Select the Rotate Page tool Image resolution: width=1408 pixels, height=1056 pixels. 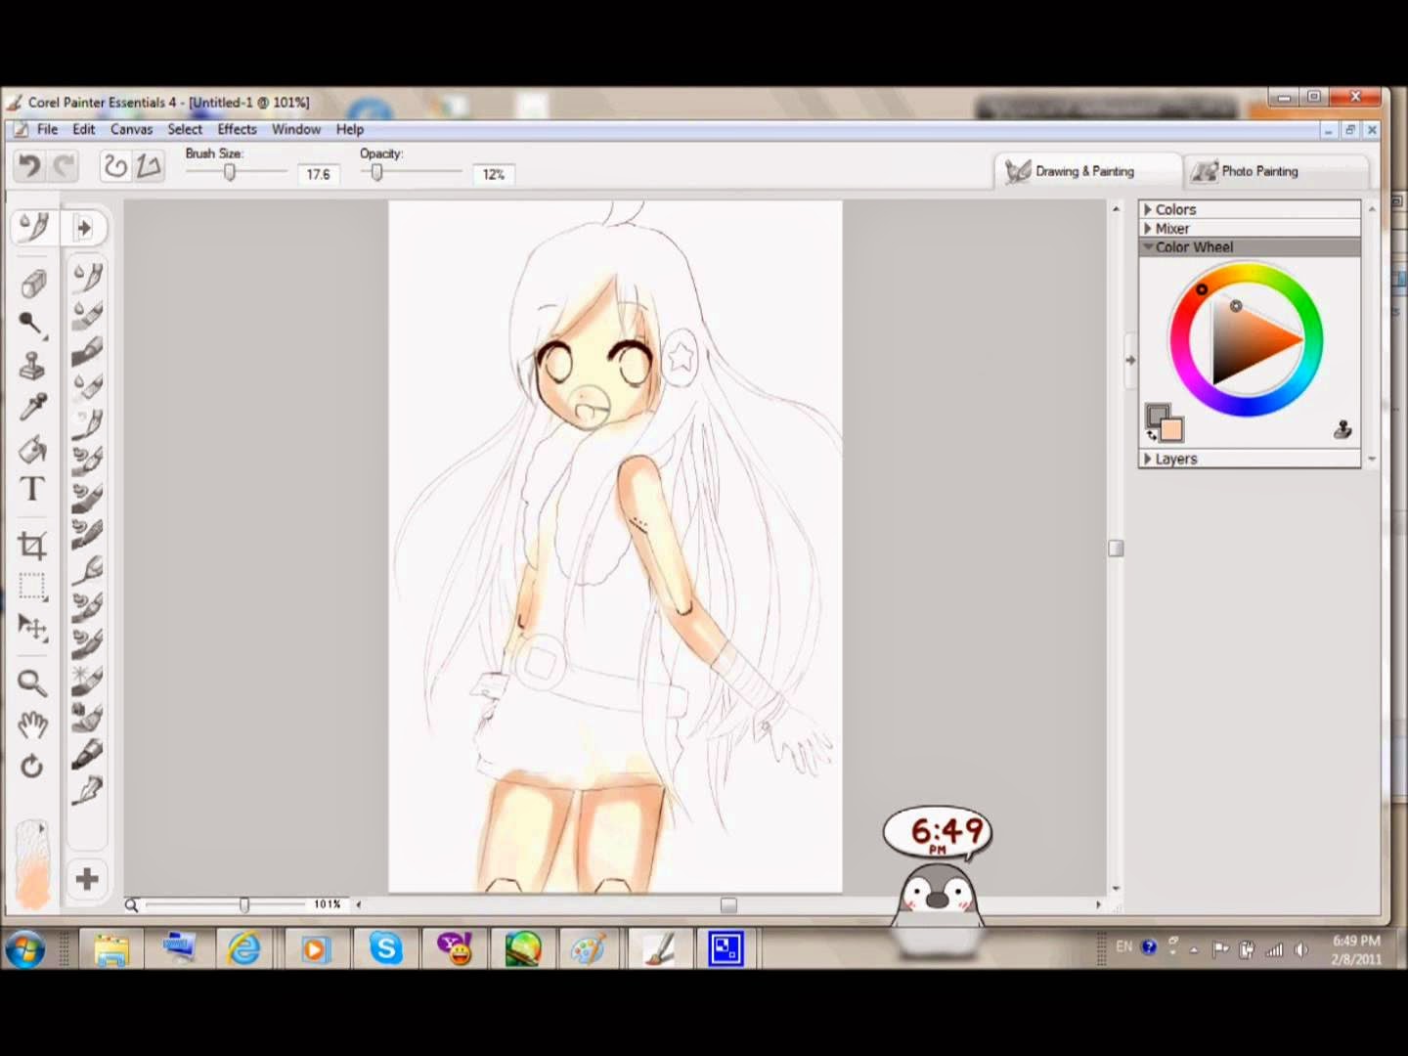[x=33, y=766]
